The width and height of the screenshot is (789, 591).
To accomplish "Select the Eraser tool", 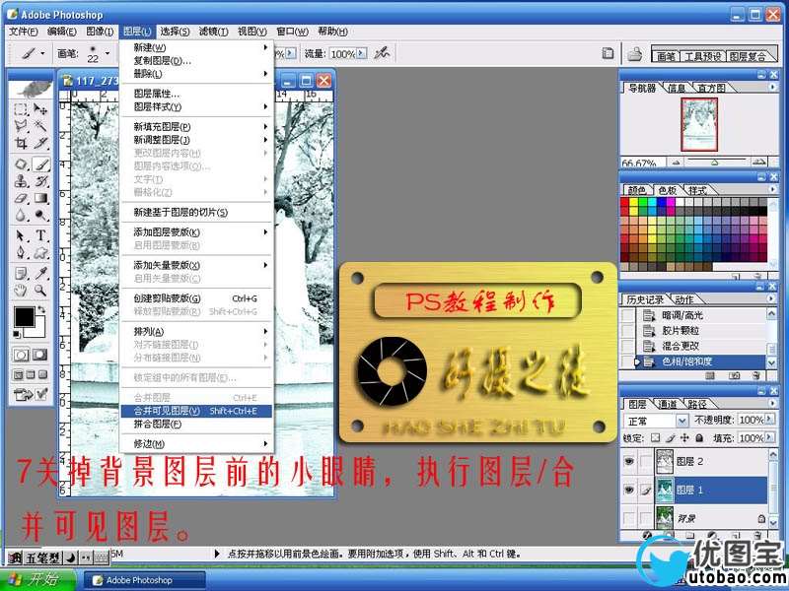I will pos(21,199).
